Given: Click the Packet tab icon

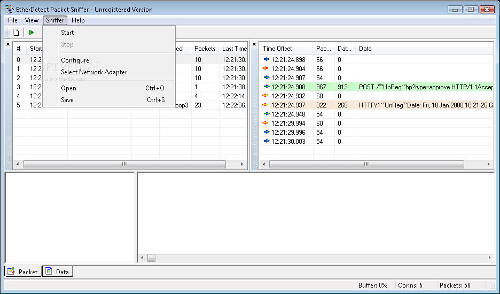Looking at the screenshot, I should [11, 272].
